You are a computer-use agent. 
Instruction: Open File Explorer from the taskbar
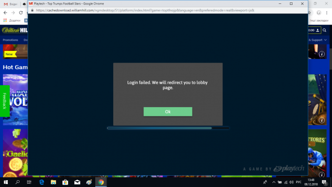[53, 182]
